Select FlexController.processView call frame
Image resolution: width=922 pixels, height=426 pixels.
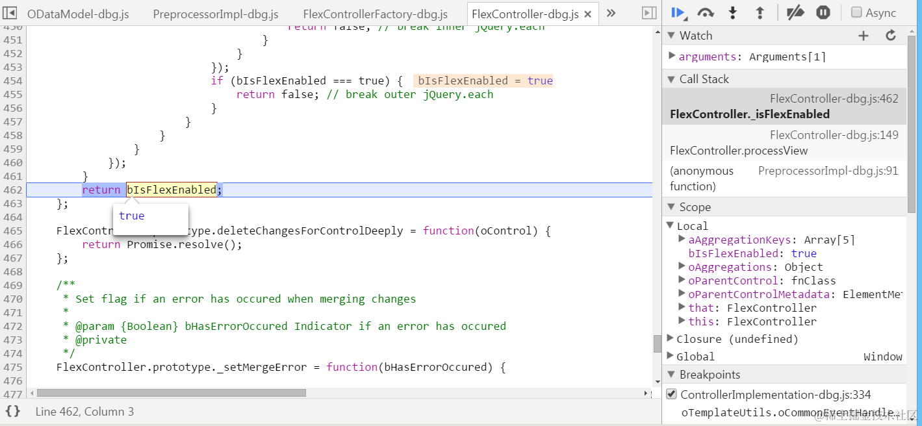click(784, 143)
